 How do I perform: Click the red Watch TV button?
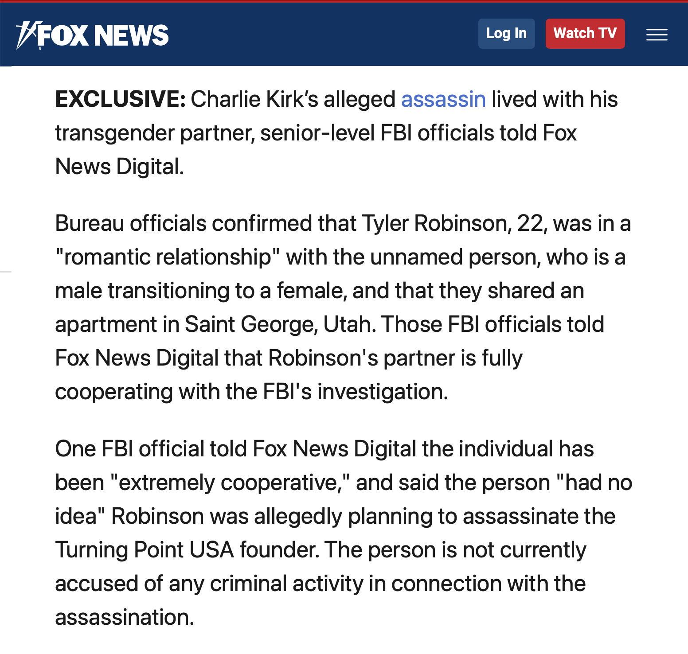585,34
